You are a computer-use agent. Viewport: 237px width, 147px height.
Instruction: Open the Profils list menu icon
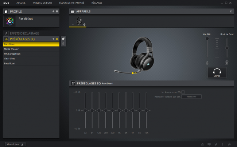57,11
